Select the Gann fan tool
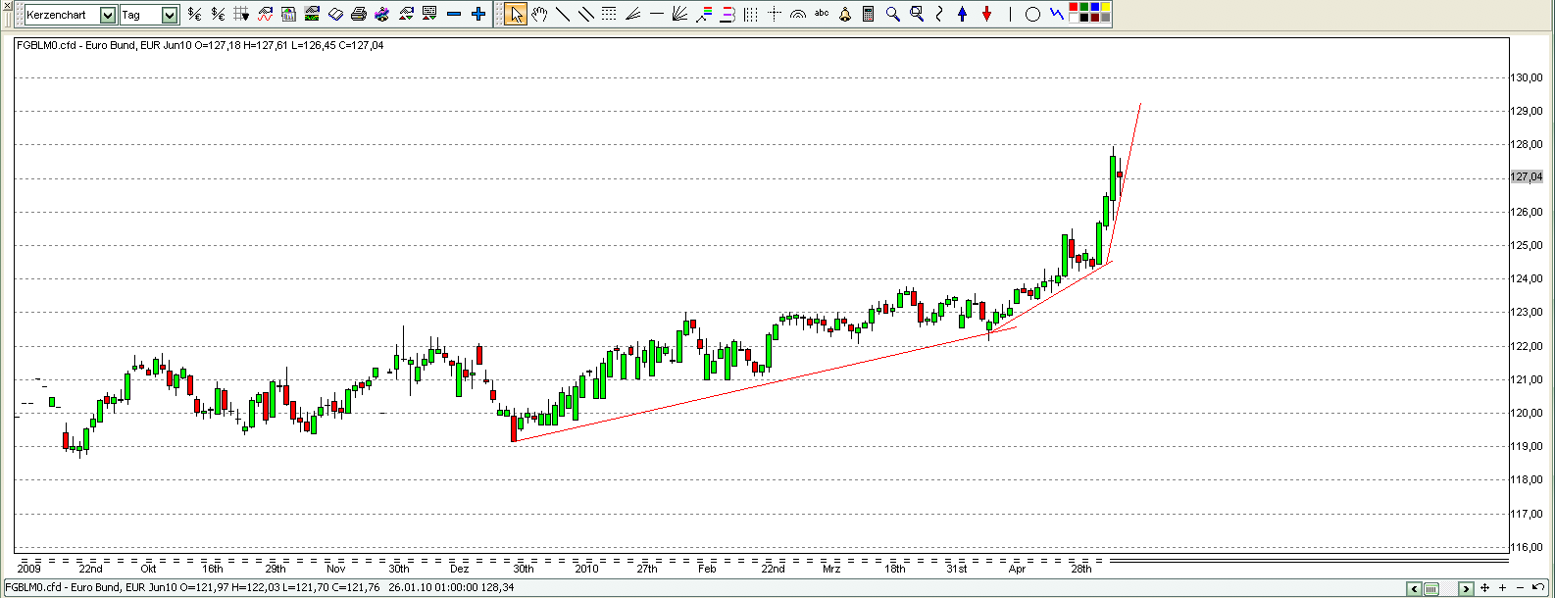The width and height of the screenshot is (1555, 598). 679,14
